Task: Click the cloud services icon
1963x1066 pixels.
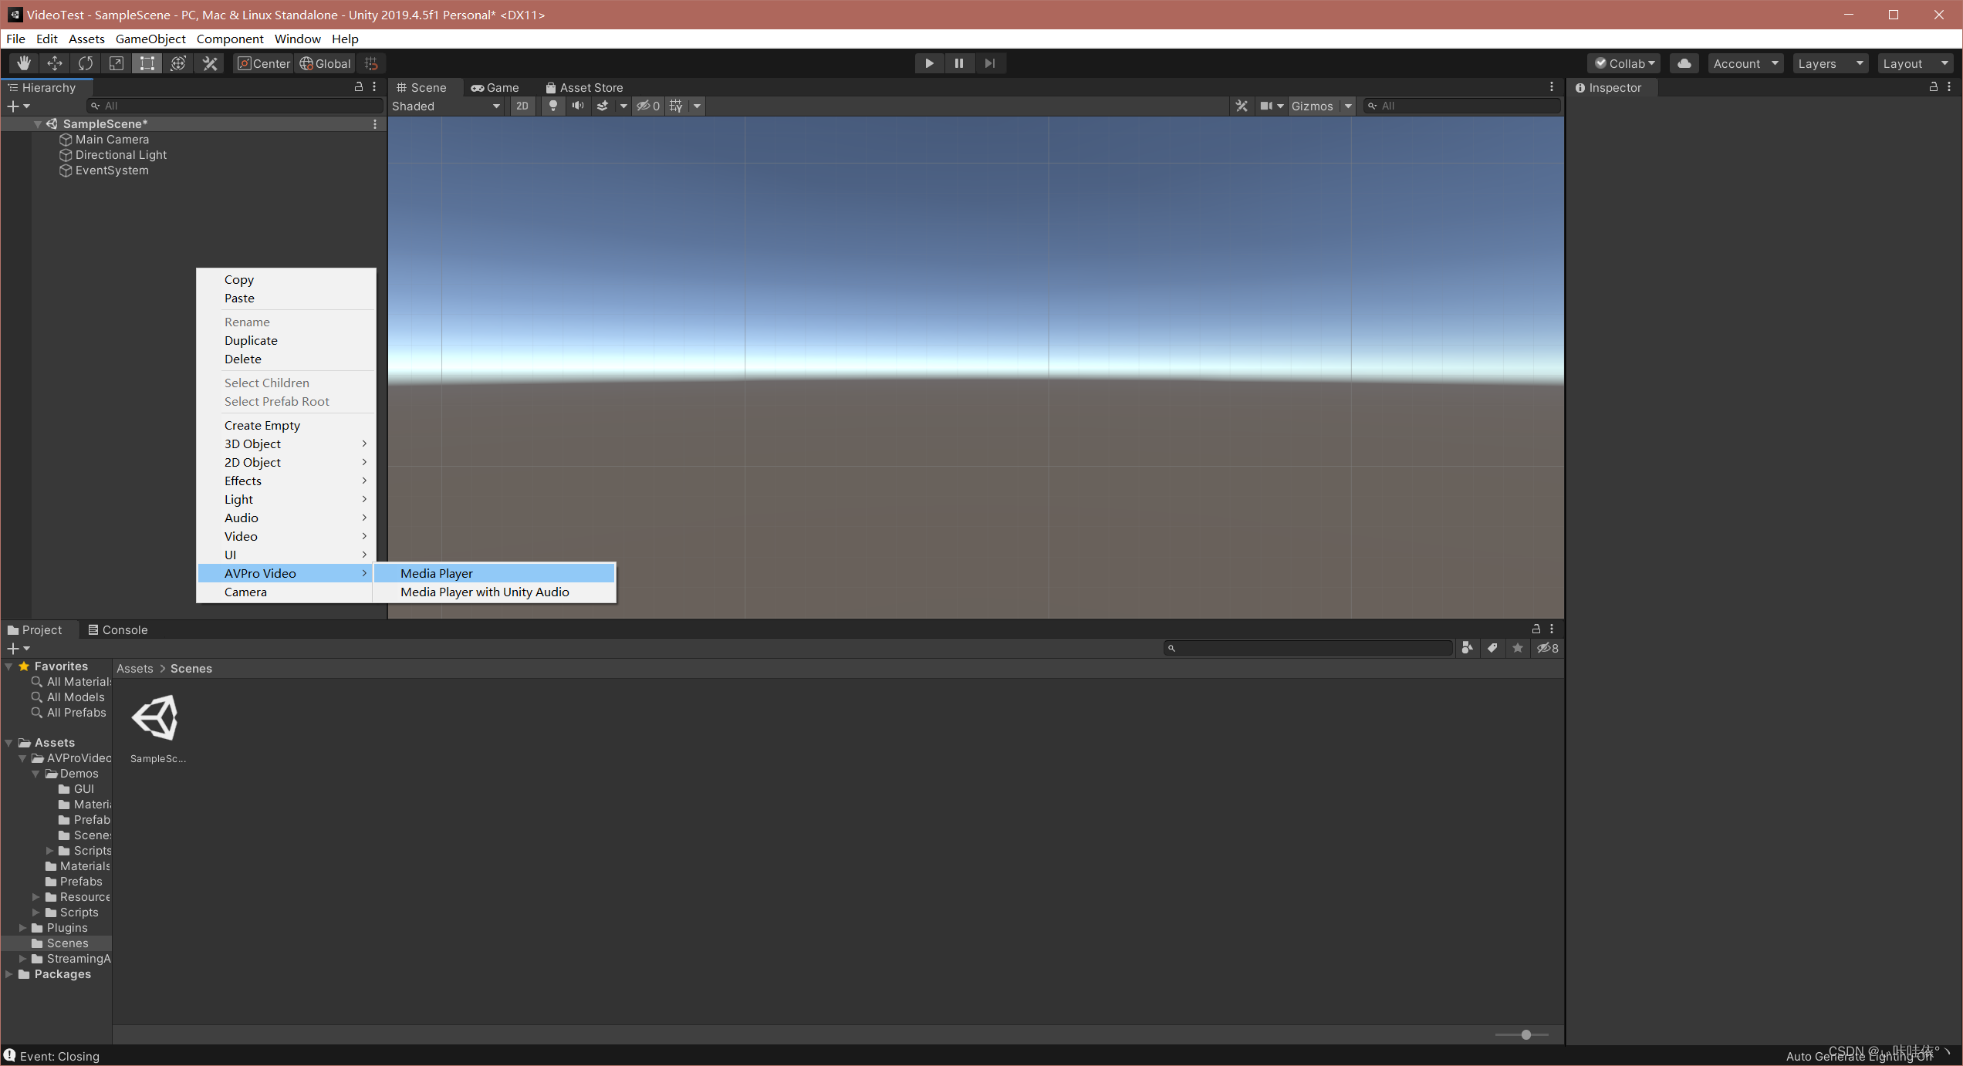Action: pos(1684,63)
